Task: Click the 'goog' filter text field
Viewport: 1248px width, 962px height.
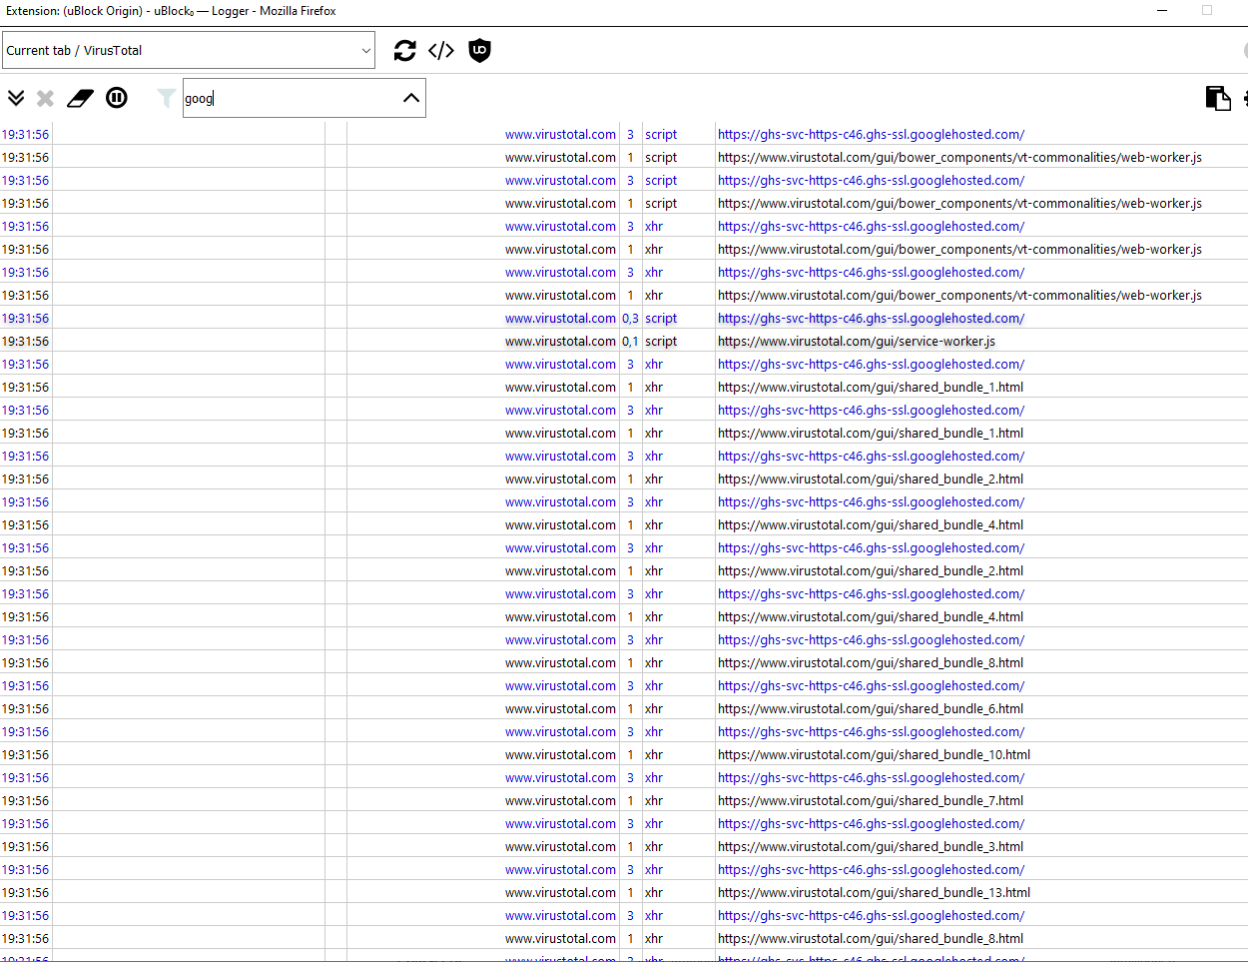Action: (290, 98)
